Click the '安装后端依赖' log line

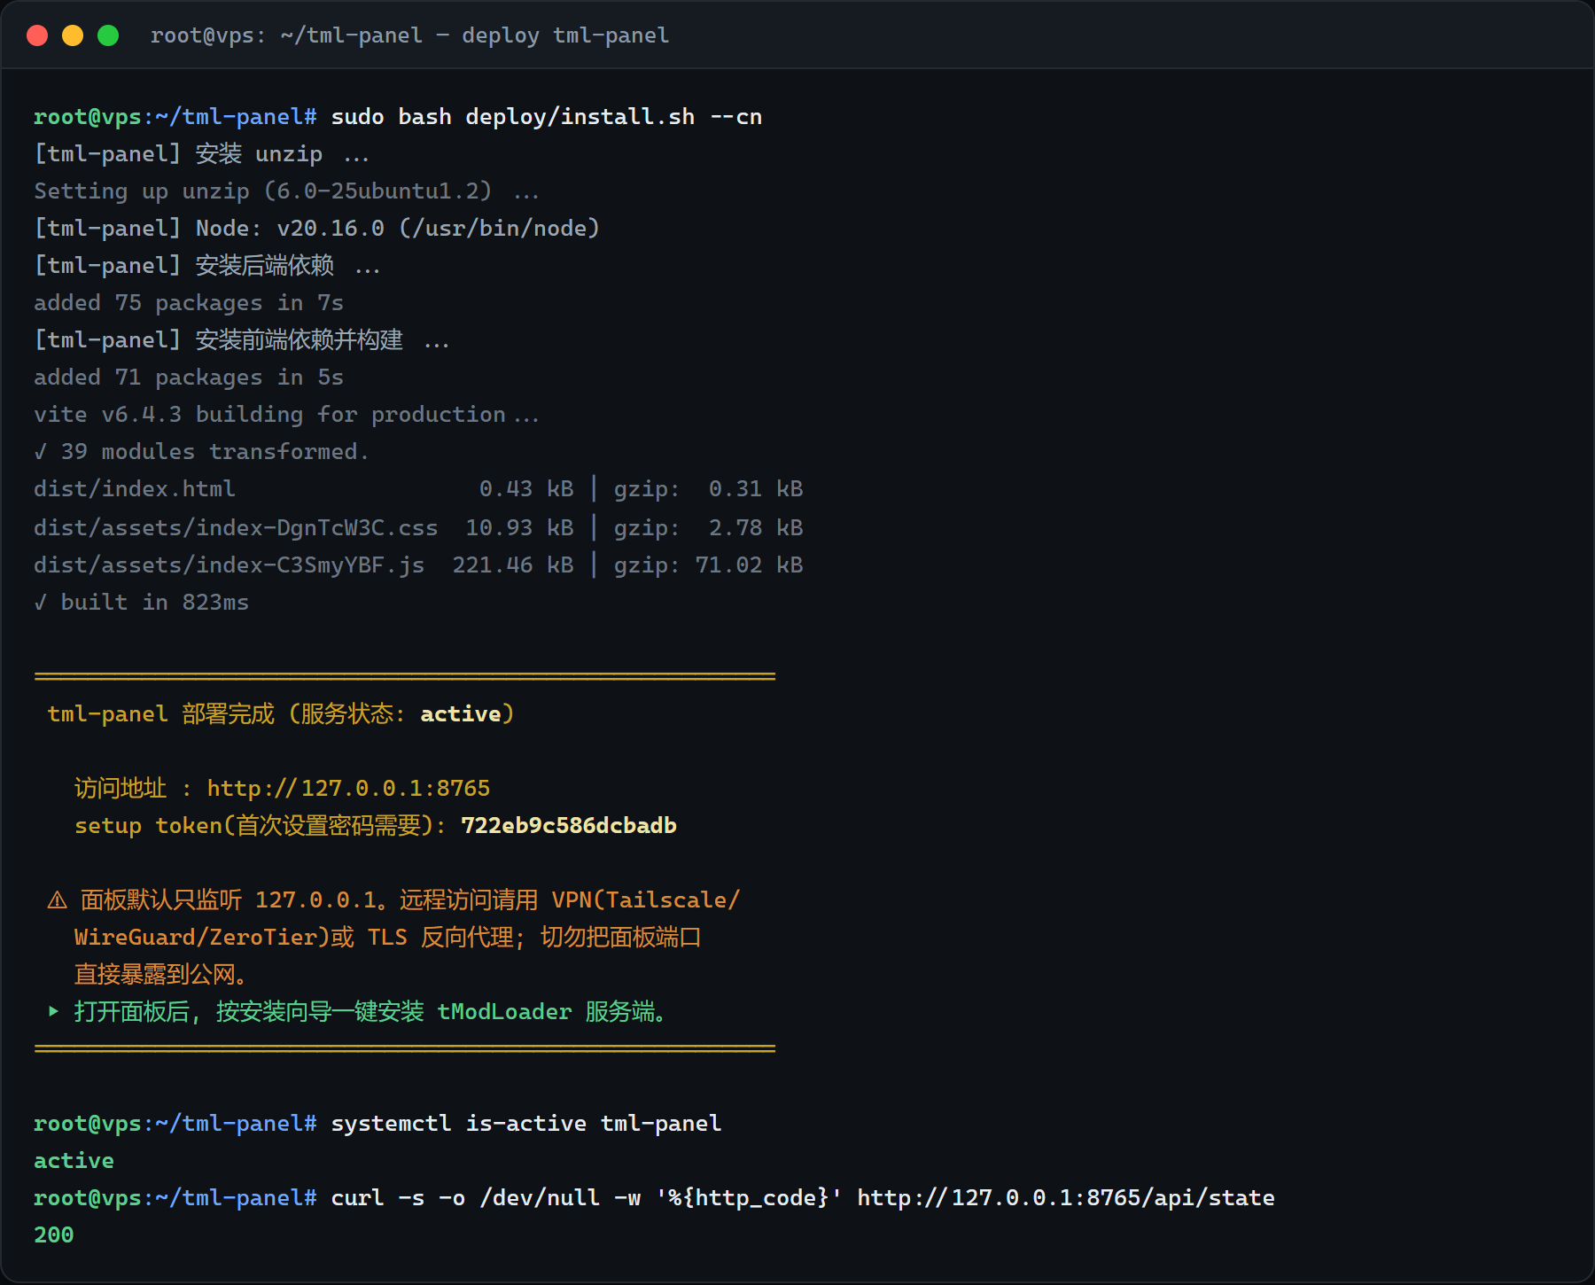[x=207, y=266]
